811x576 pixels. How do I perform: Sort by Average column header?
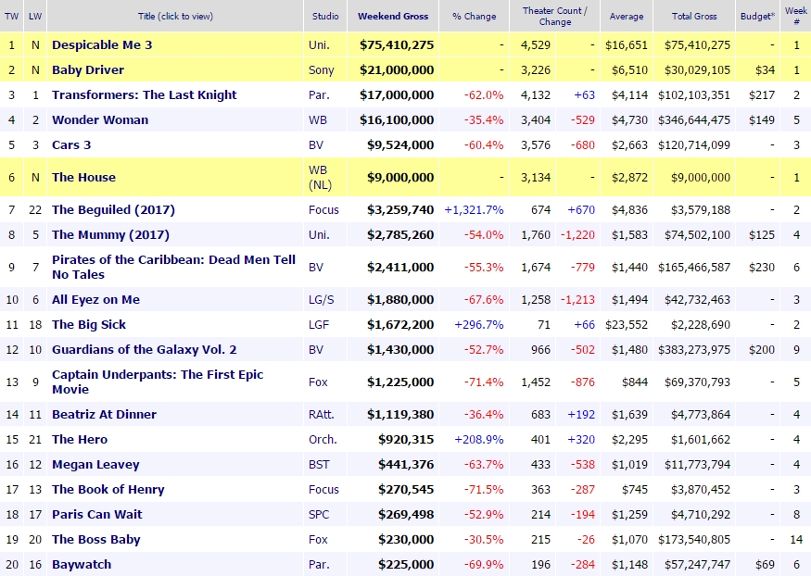(x=627, y=16)
